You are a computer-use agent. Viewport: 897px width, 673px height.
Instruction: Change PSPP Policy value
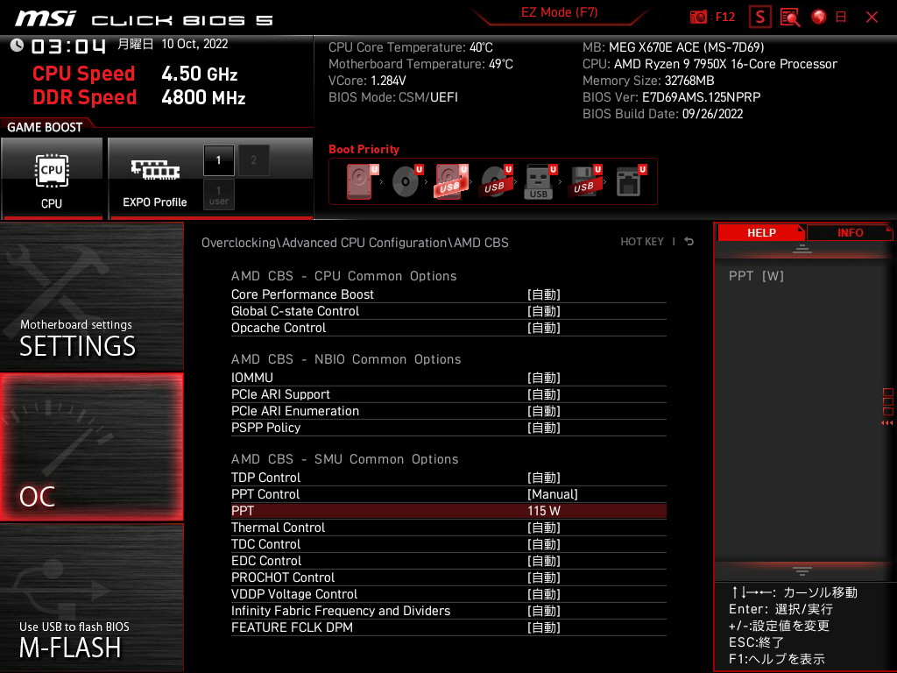click(x=448, y=428)
